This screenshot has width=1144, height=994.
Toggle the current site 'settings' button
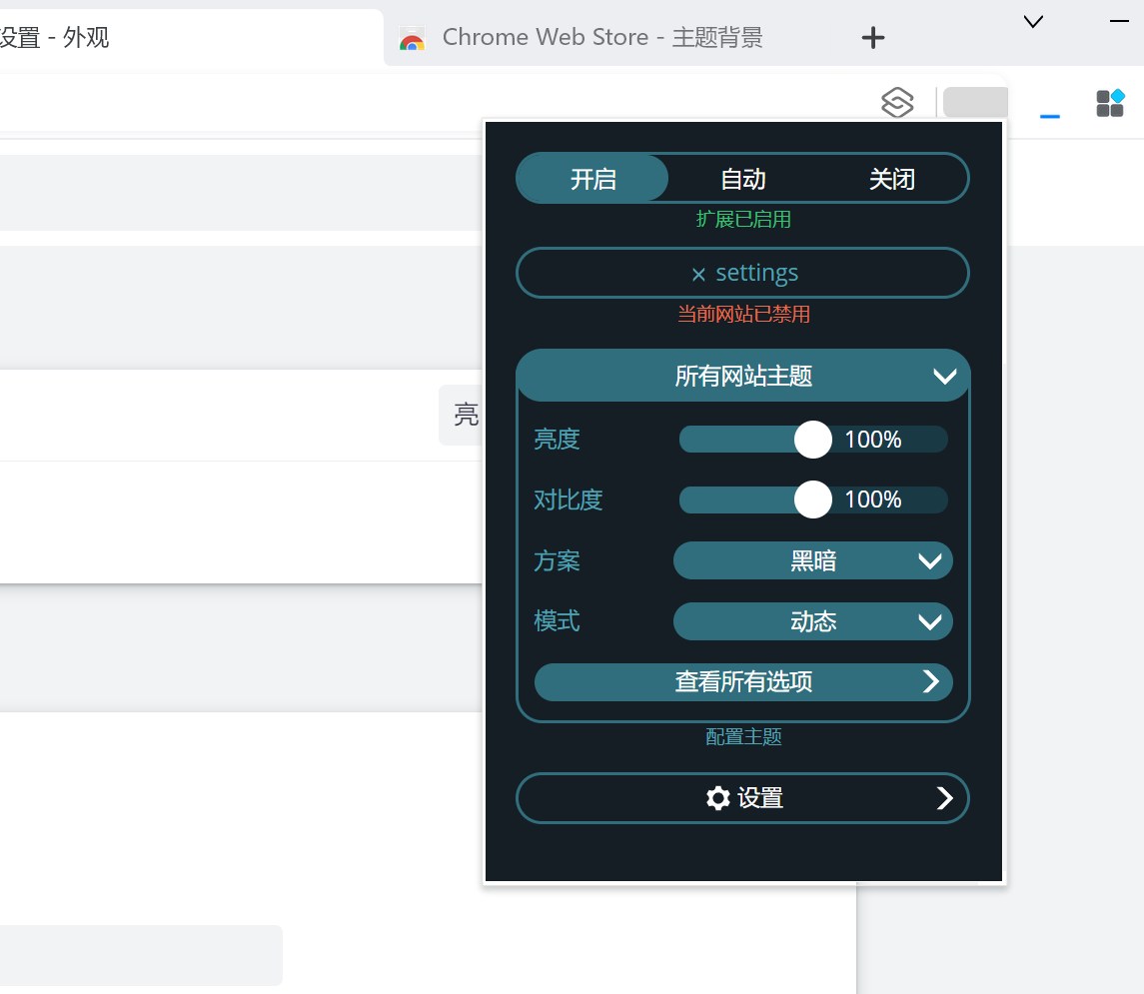[742, 273]
